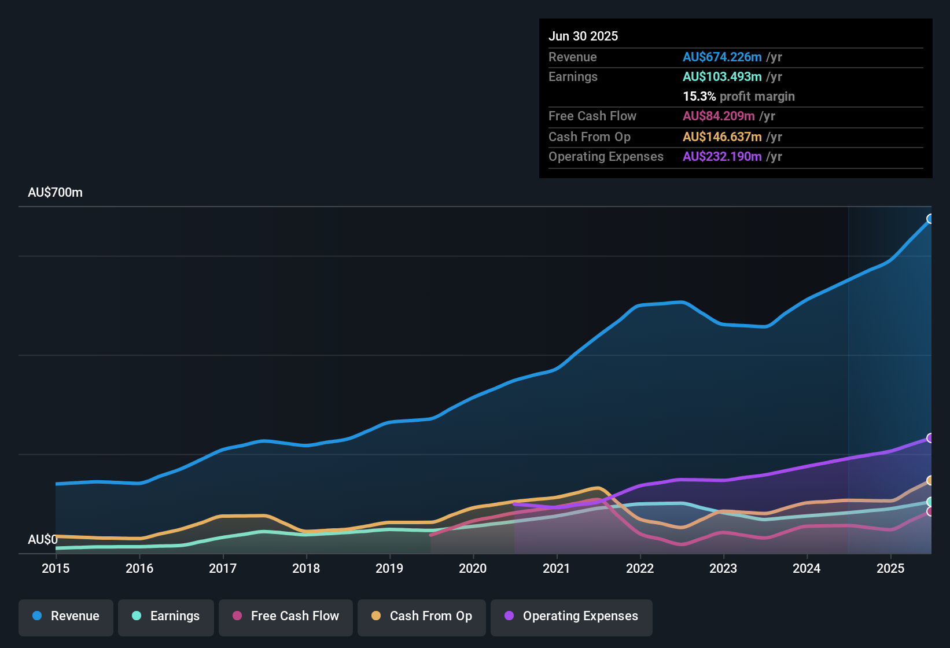Viewport: 950px width, 648px height.
Task: Click the Revenue value AU$674.226m
Action: (x=721, y=57)
